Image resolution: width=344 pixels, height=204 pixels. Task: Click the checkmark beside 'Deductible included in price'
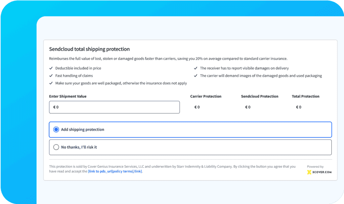point(51,68)
